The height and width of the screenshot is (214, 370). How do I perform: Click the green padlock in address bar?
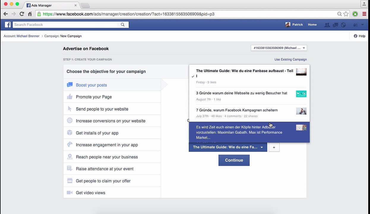(39, 14)
